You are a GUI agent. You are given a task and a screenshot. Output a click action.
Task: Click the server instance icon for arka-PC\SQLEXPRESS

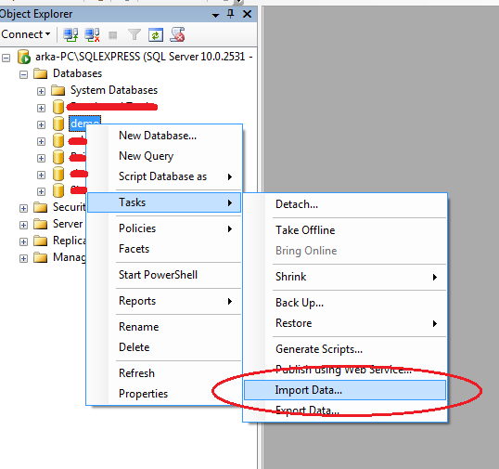pyautogui.click(x=24, y=57)
